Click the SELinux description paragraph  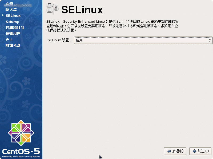pos(112,26)
